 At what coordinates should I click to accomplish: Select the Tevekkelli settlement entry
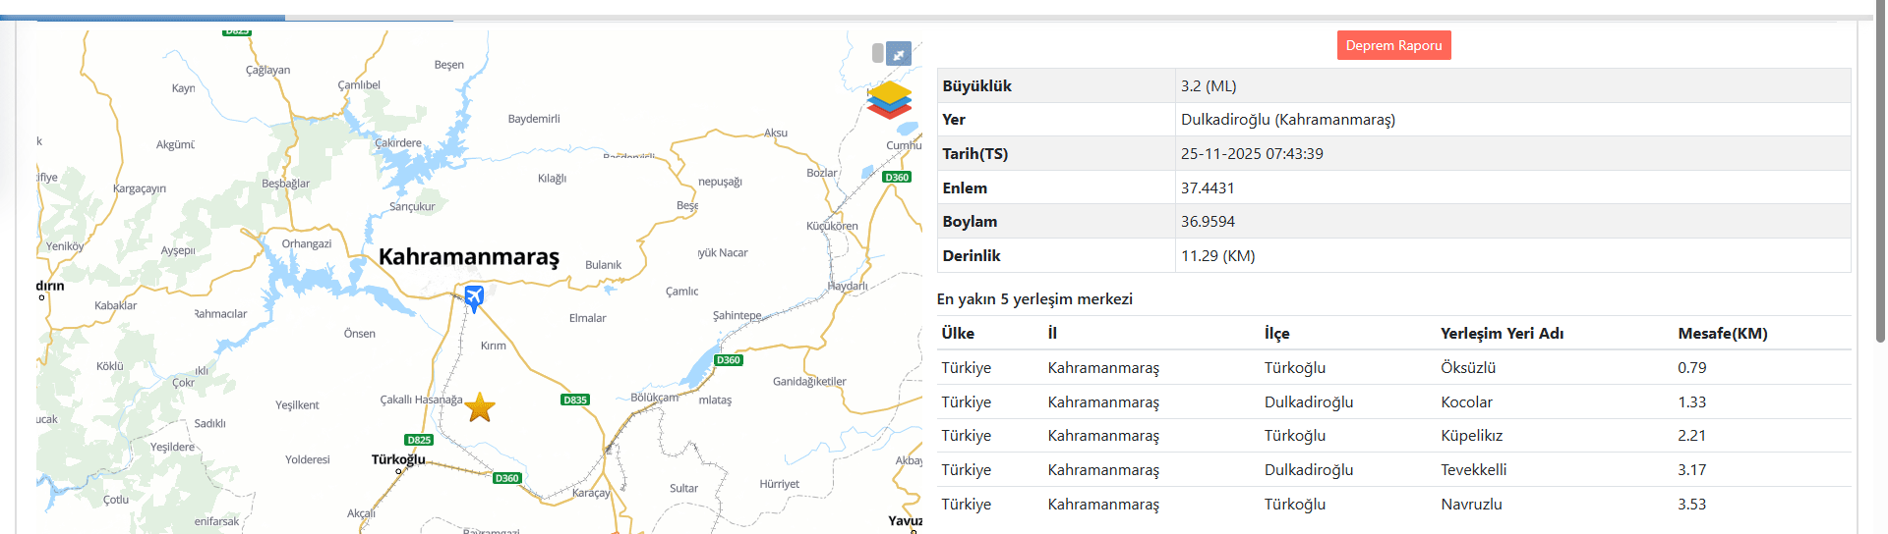coord(1473,470)
